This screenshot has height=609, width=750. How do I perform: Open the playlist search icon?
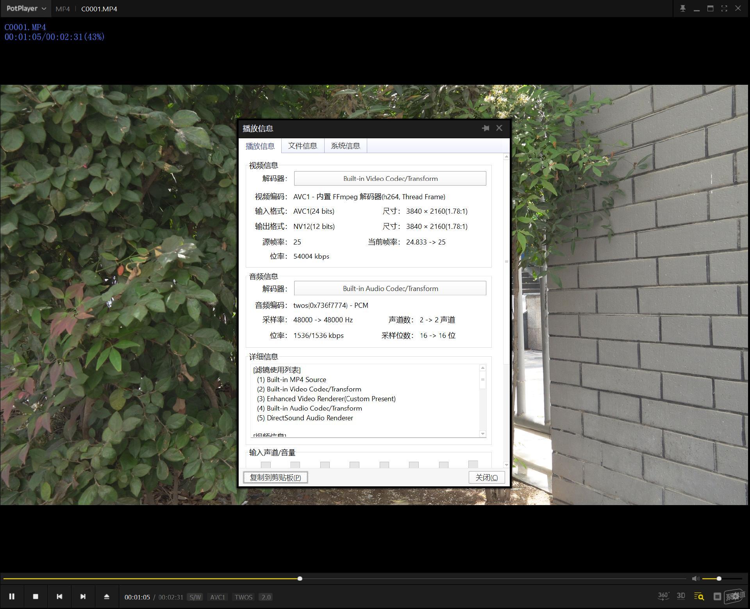tap(699, 596)
